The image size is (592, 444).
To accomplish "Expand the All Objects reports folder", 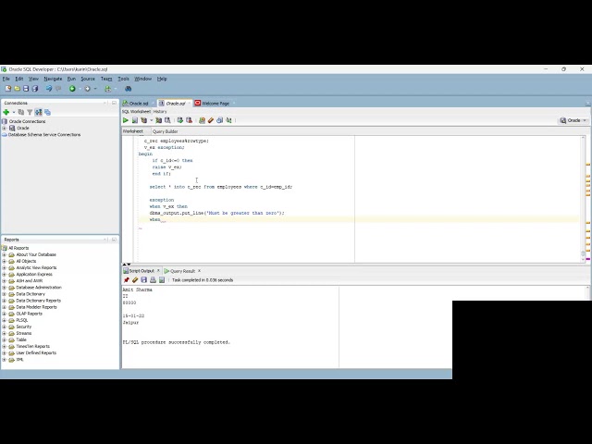I will [4, 261].
